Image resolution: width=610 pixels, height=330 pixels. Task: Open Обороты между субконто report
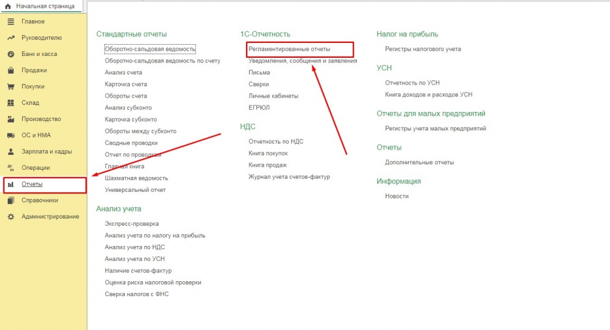(x=141, y=131)
